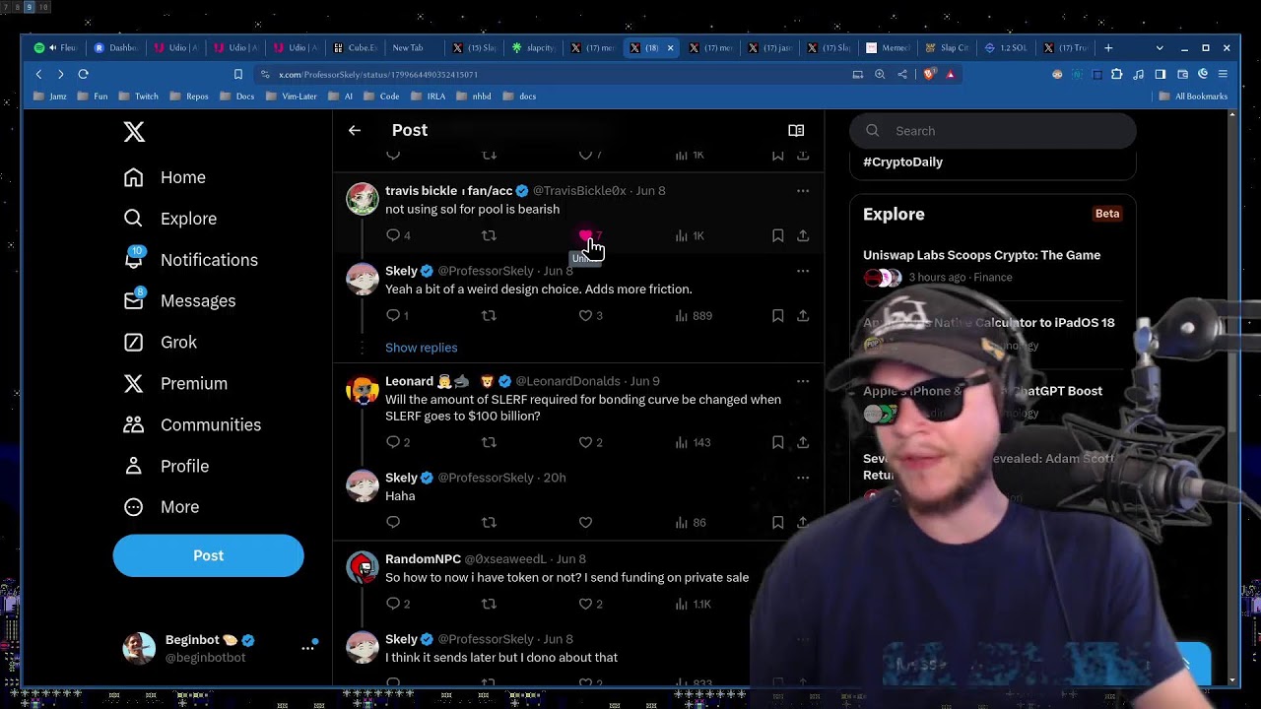Open Explore in X sidebar

(x=169, y=219)
